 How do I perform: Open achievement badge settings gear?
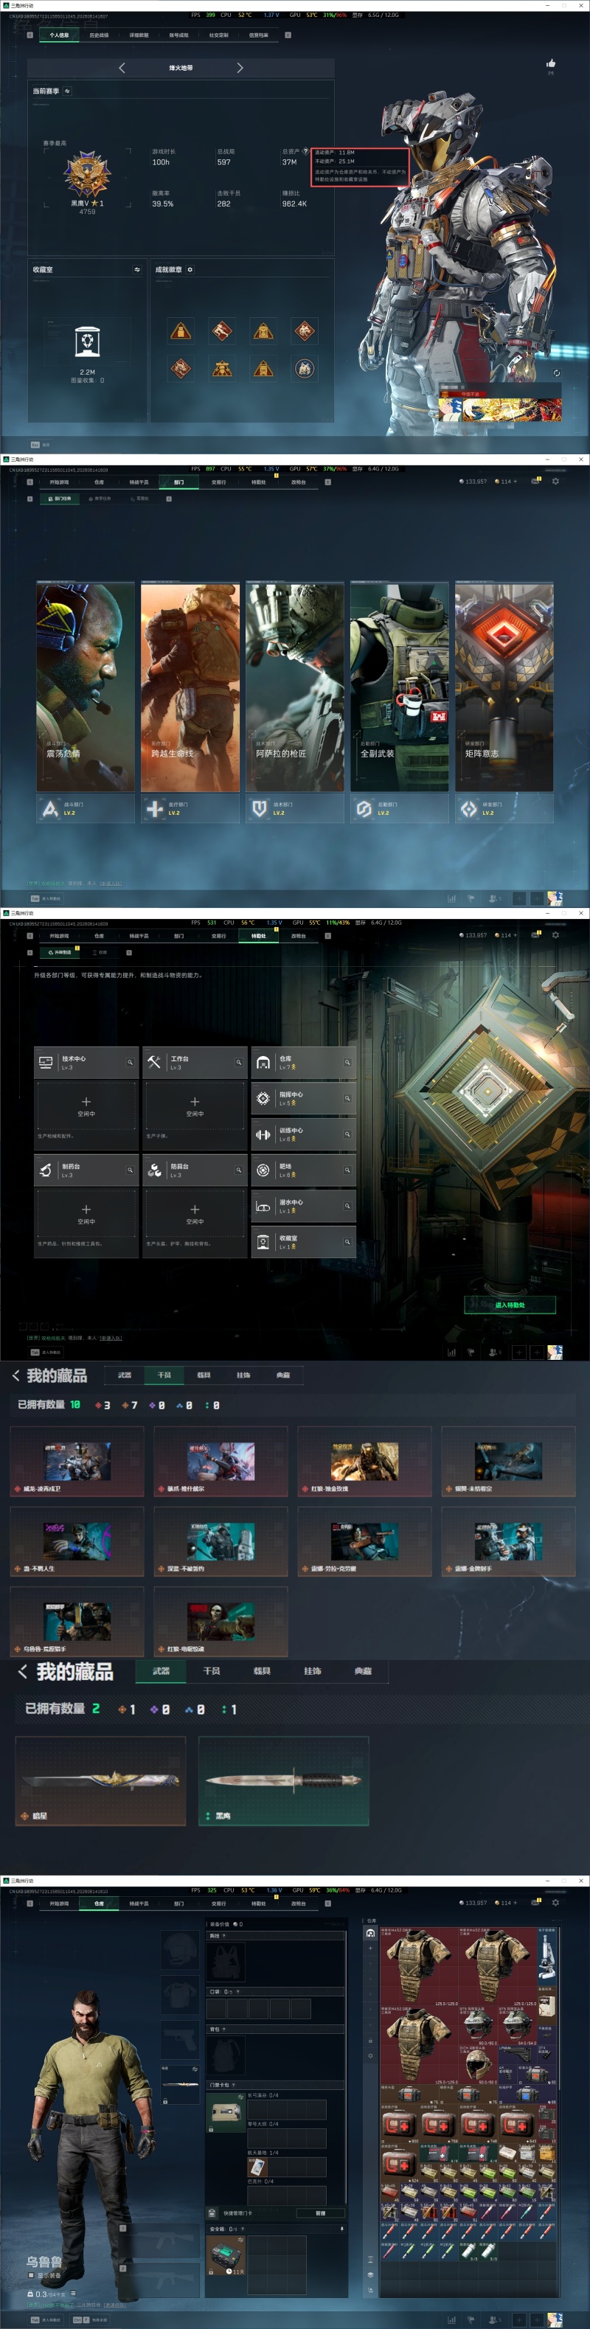190,269
